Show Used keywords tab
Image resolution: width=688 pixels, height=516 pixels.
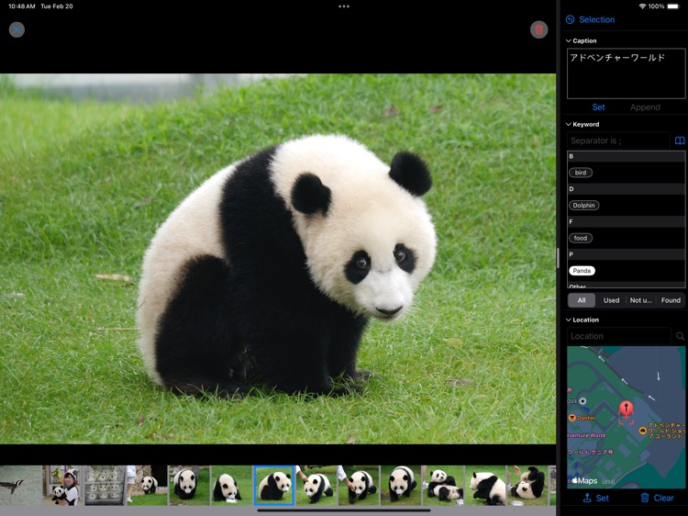pyautogui.click(x=611, y=300)
